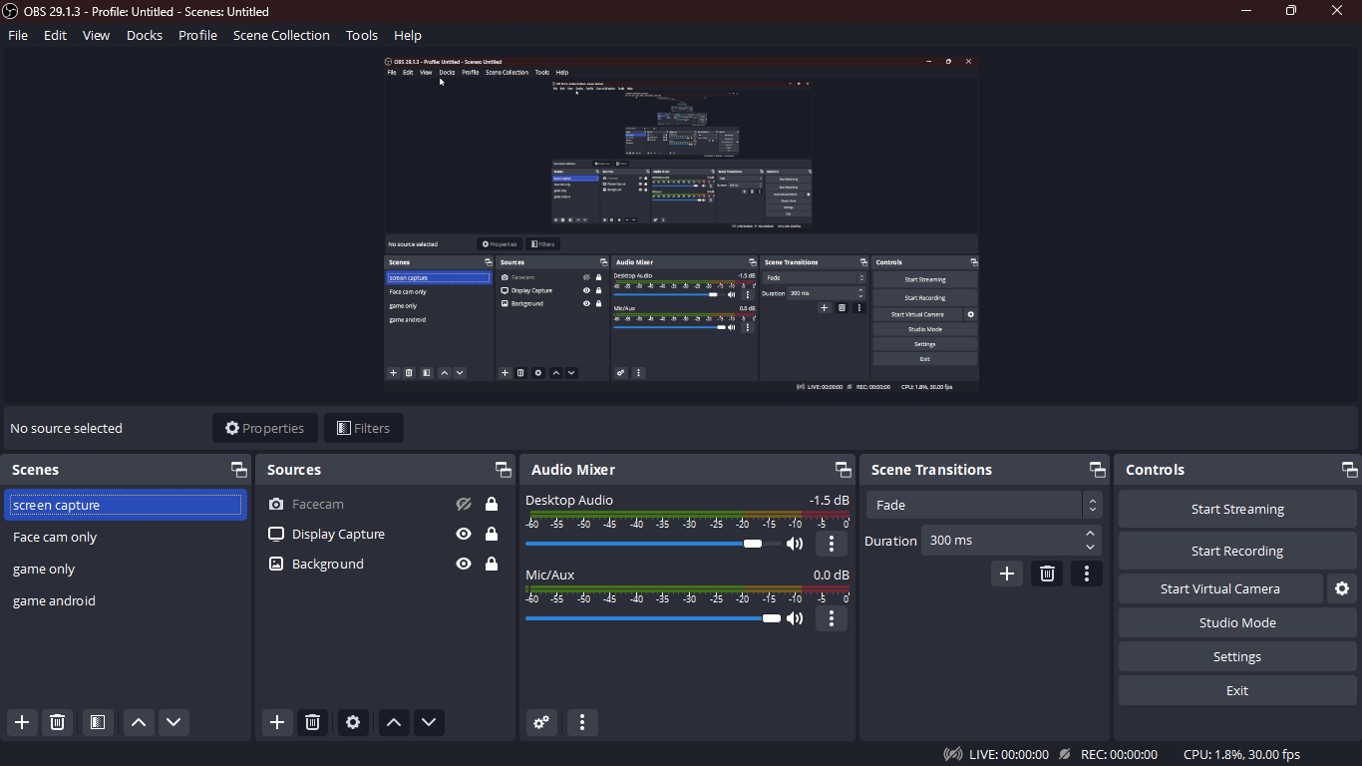This screenshot has height=766, width=1362.
Task: Open the Scene Collection menu
Action: (x=281, y=35)
